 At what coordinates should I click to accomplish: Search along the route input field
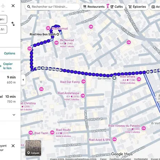pyautogui.click(x=53, y=7)
